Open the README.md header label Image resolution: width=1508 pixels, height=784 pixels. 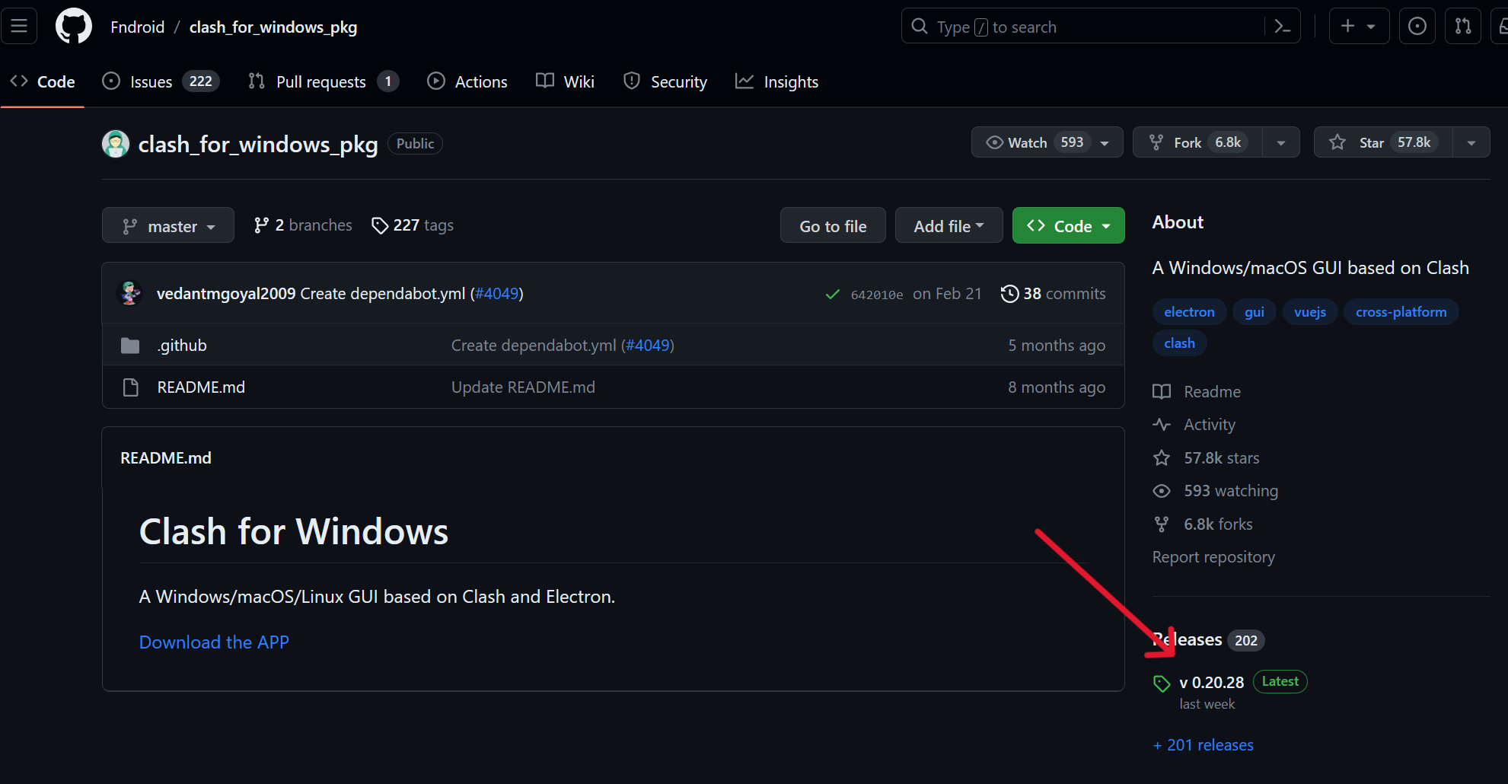point(166,458)
